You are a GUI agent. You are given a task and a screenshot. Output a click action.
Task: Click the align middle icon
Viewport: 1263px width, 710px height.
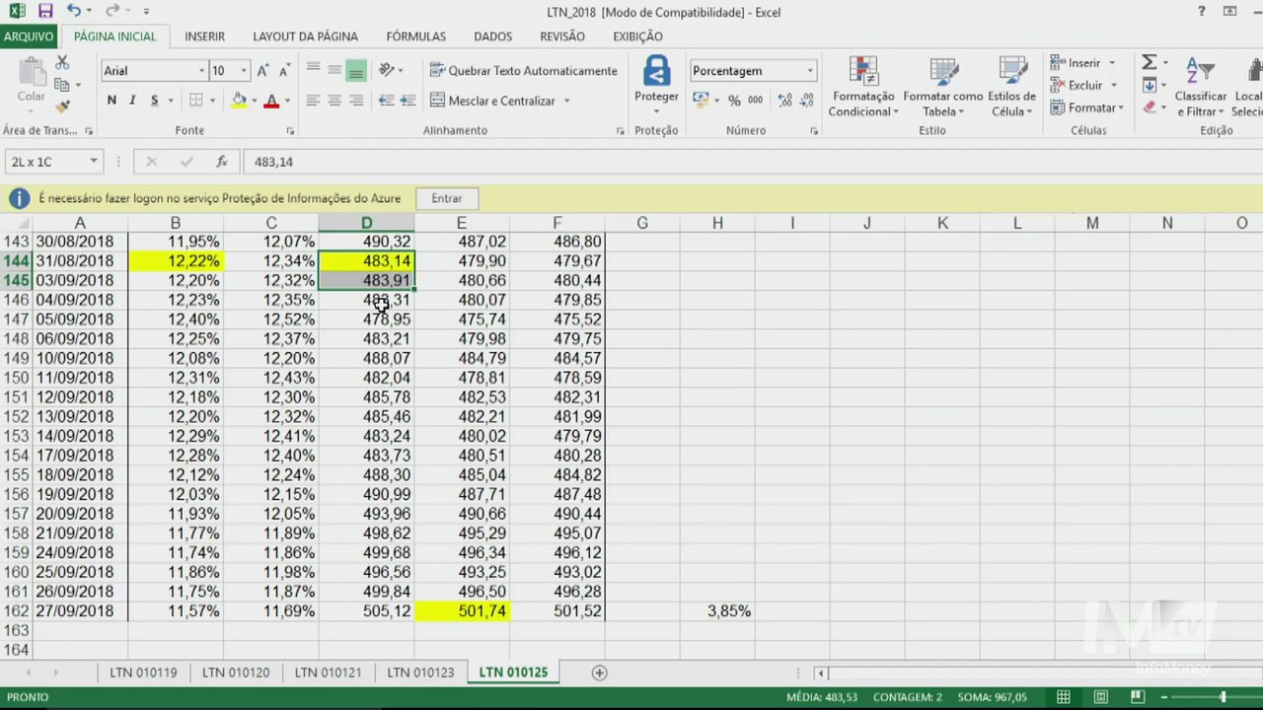pyautogui.click(x=334, y=70)
